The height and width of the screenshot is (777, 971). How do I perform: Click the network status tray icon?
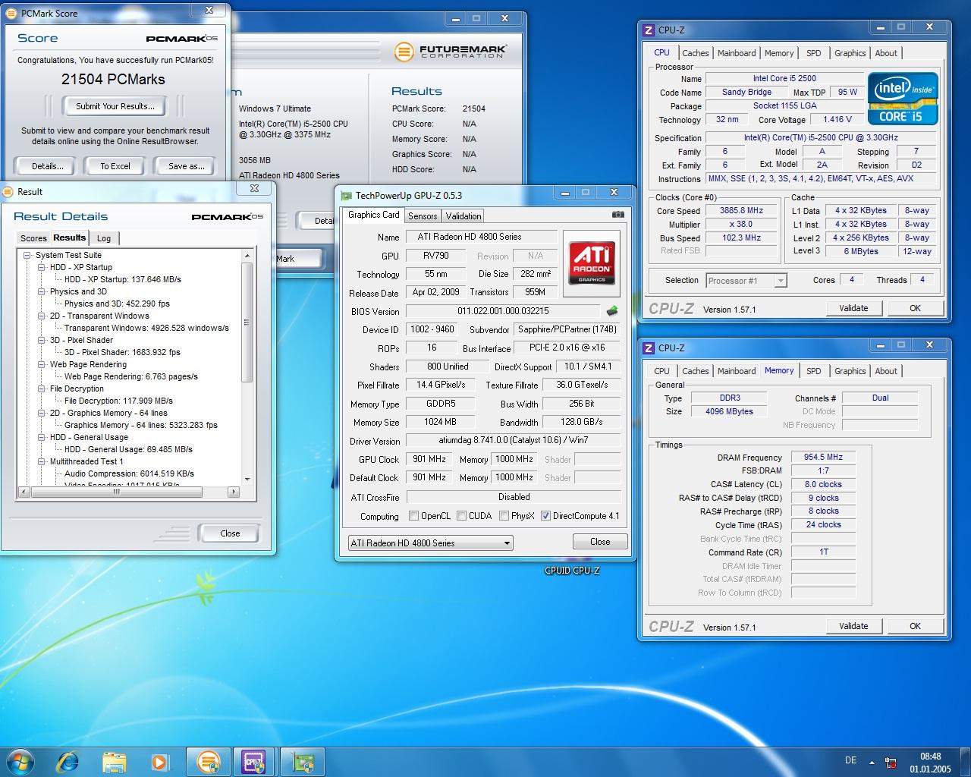891,763
